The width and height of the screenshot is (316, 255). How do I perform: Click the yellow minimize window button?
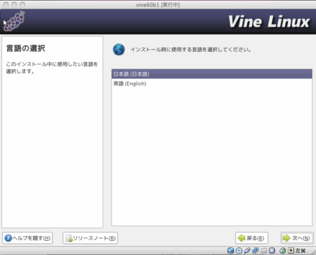pyautogui.click(x=14, y=5)
